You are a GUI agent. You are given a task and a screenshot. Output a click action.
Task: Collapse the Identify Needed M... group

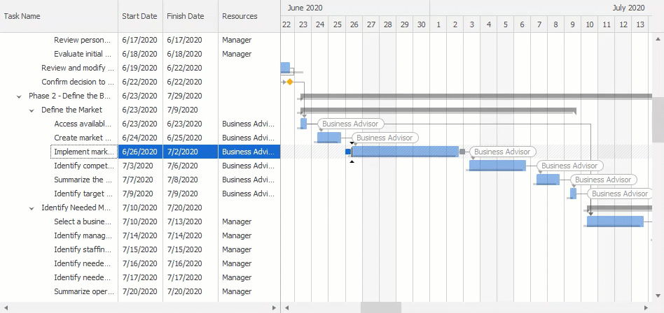coord(32,208)
